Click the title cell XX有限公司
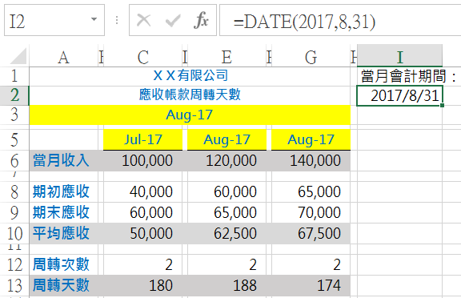Screen dimensions: 461x298 tap(190, 76)
